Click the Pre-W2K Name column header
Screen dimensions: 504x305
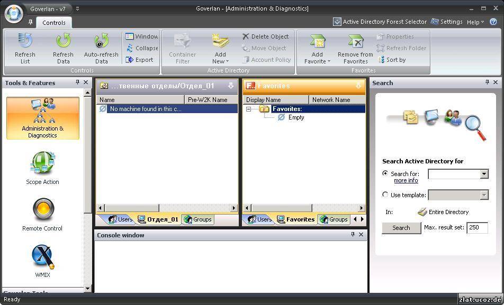212,100
